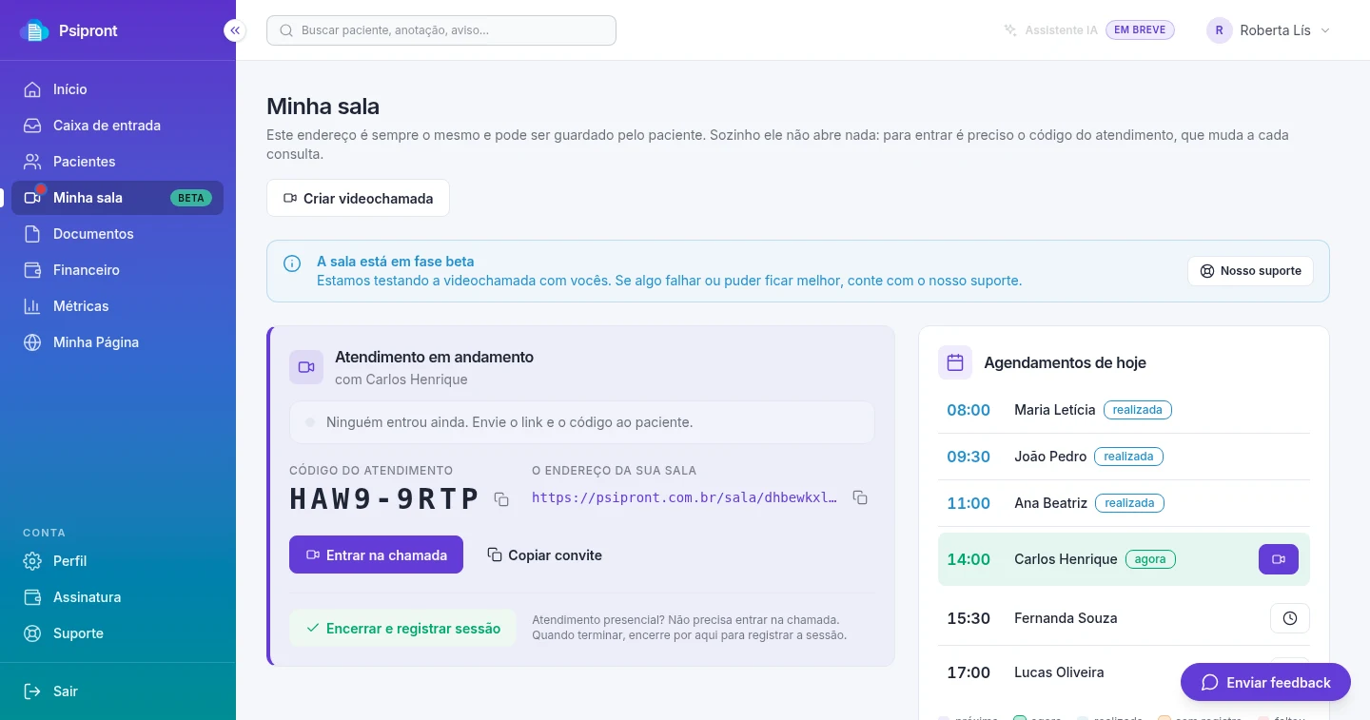Open the Roberta Lis account dropdown

pyautogui.click(x=1268, y=30)
